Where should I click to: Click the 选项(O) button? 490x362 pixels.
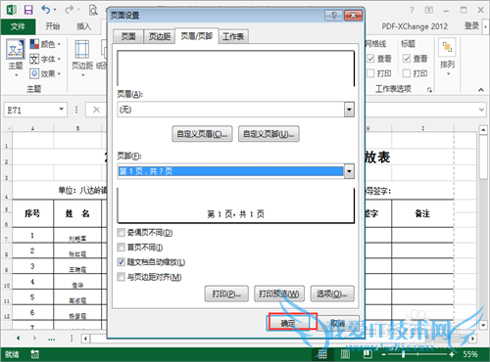click(332, 294)
